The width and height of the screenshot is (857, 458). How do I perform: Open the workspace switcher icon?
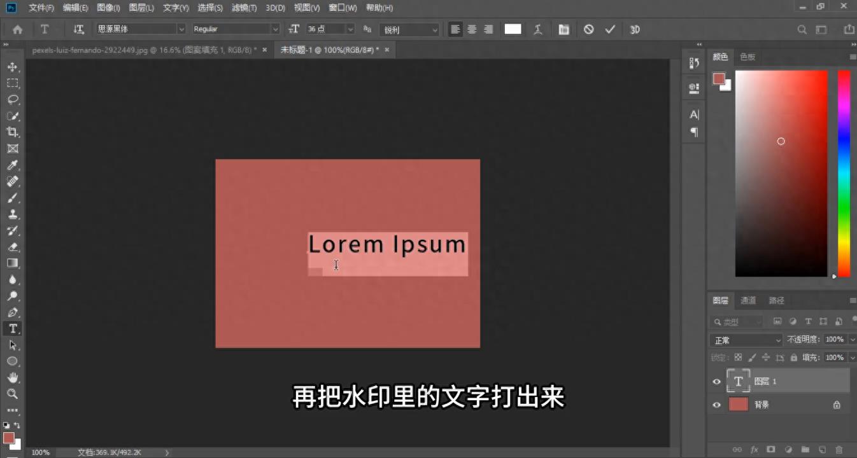point(821,29)
